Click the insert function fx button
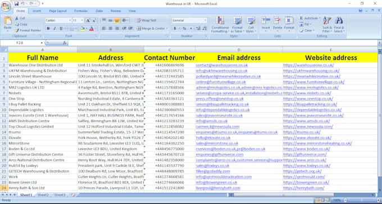 [x=65, y=43]
